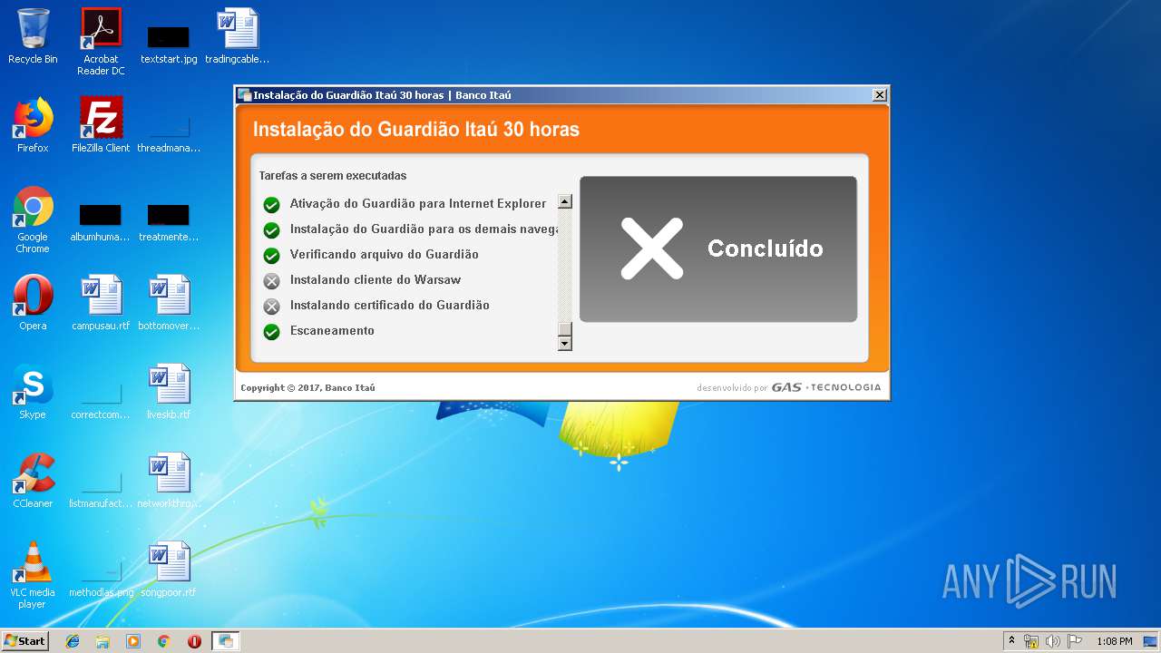Select 'Ativação do Guardião para Internet Explorer' task

(x=418, y=204)
